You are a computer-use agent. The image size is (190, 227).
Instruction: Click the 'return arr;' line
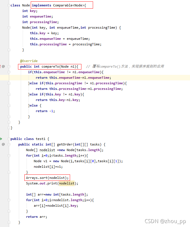click(x=37, y=217)
